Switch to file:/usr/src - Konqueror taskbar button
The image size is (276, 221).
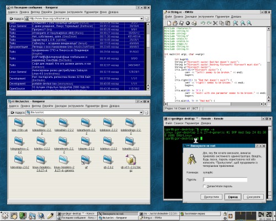[118, 218]
